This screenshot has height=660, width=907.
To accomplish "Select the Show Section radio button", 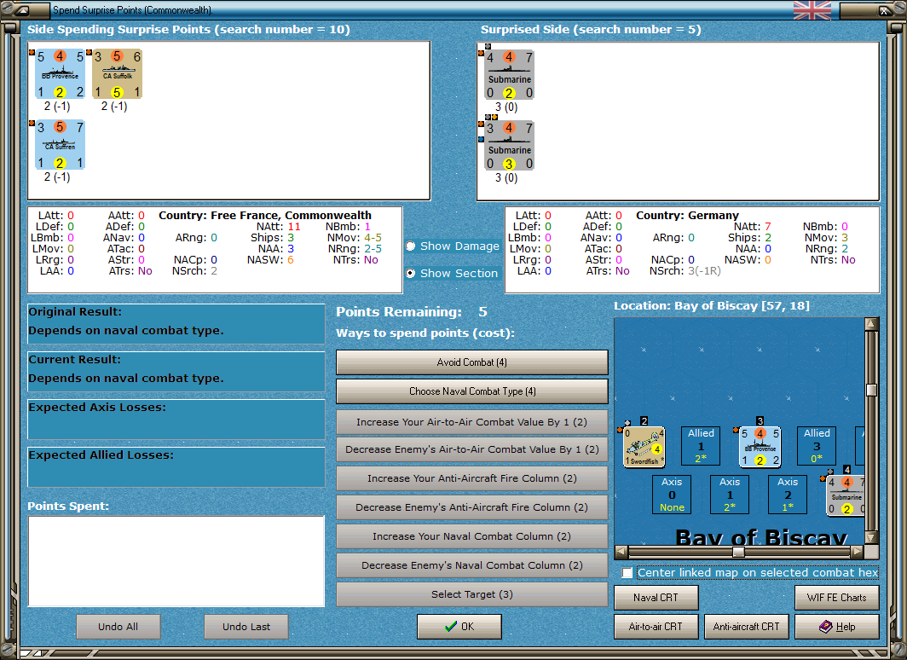I will pyautogui.click(x=411, y=273).
